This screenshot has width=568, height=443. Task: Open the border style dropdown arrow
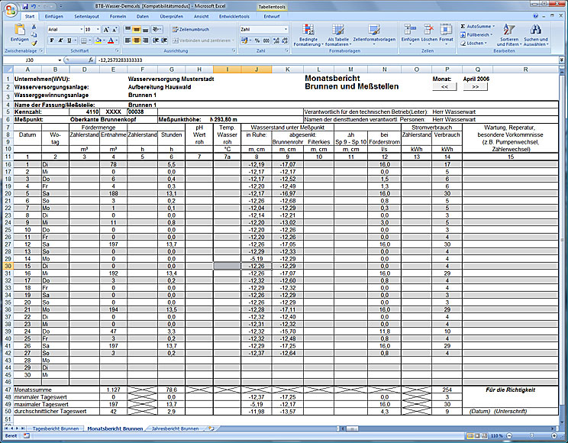89,40
